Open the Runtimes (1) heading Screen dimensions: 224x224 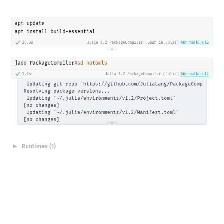pyautogui.click(x=39, y=146)
